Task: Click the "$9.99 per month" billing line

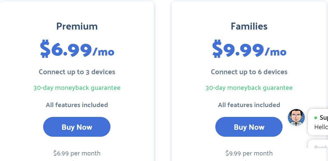Action: point(249,153)
